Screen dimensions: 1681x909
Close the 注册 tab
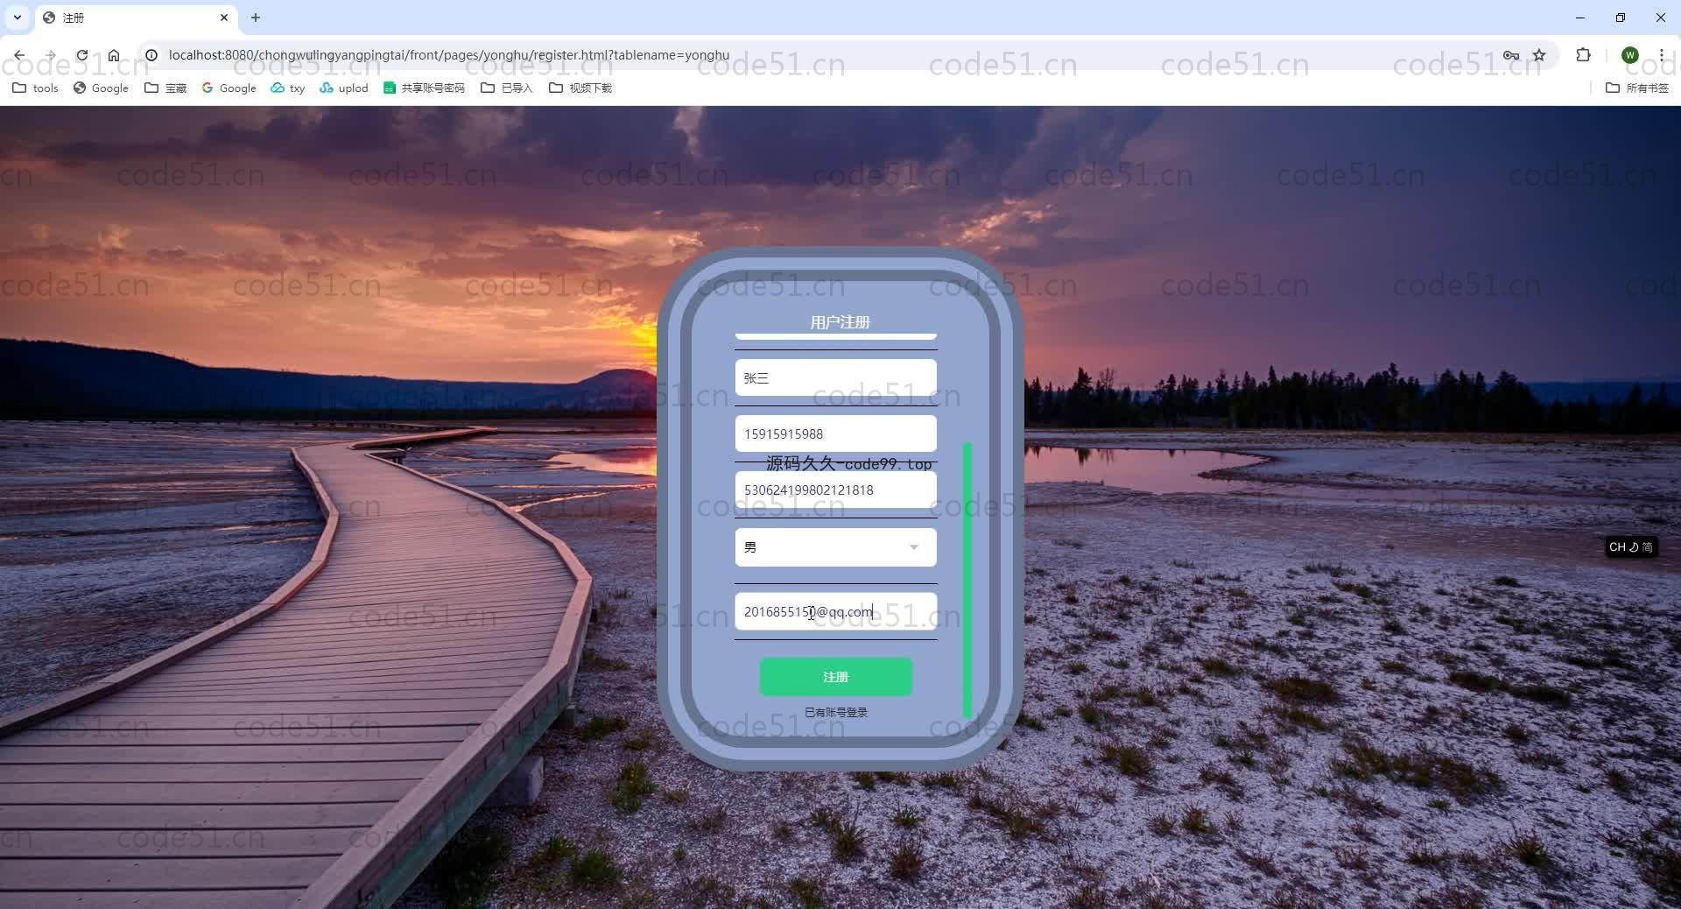pyautogui.click(x=224, y=18)
